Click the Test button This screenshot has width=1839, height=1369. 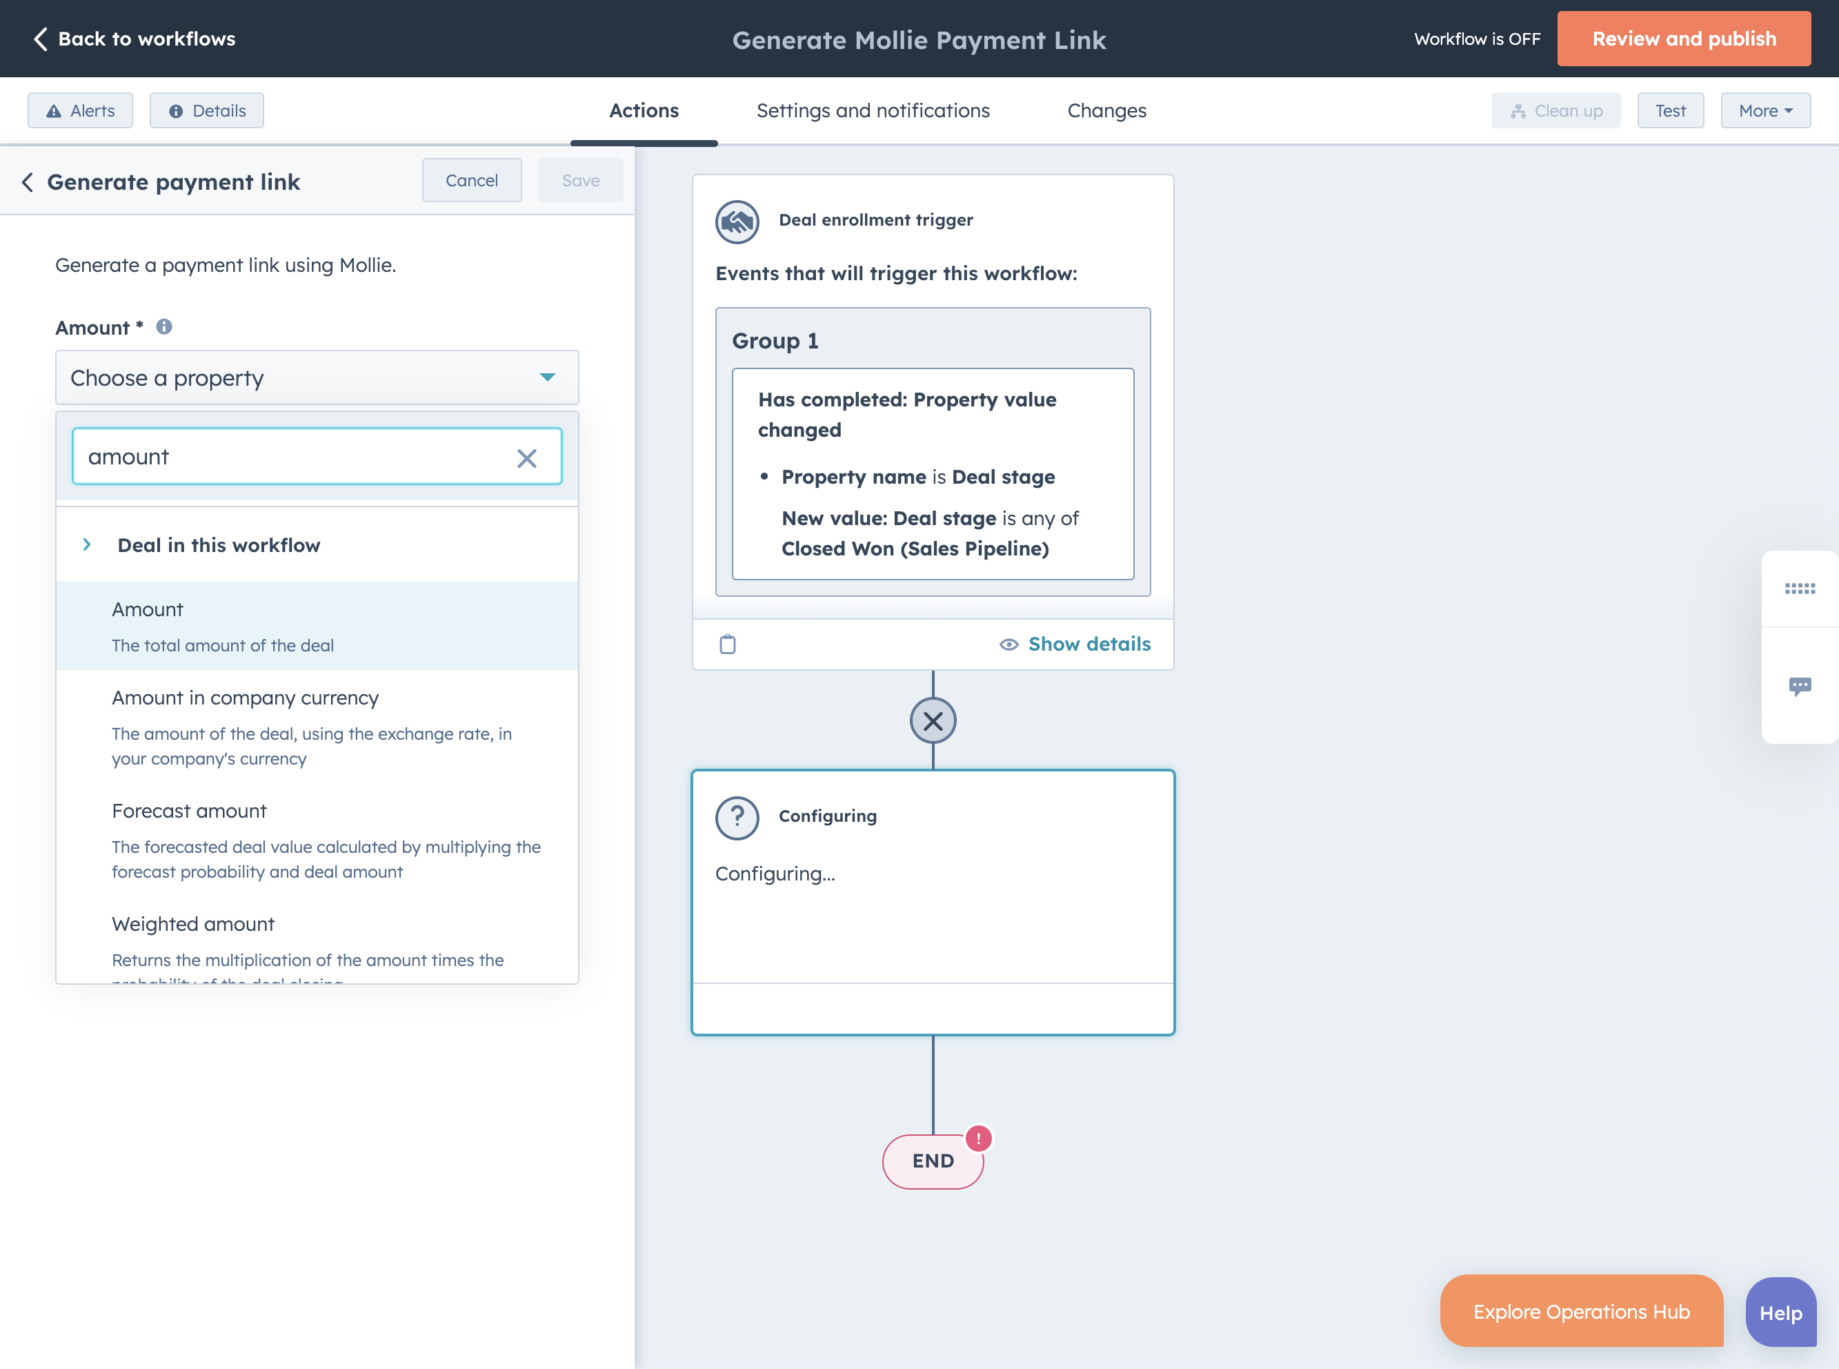tap(1670, 110)
